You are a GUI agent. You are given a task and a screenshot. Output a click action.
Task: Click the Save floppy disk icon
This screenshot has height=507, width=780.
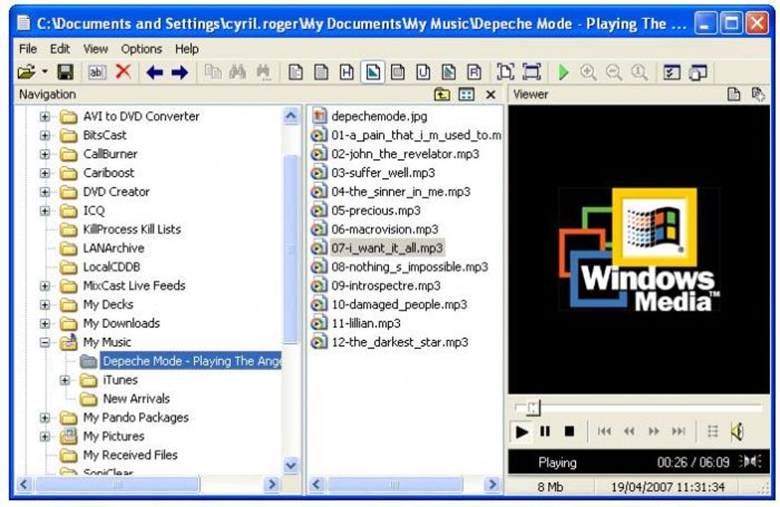coord(65,73)
